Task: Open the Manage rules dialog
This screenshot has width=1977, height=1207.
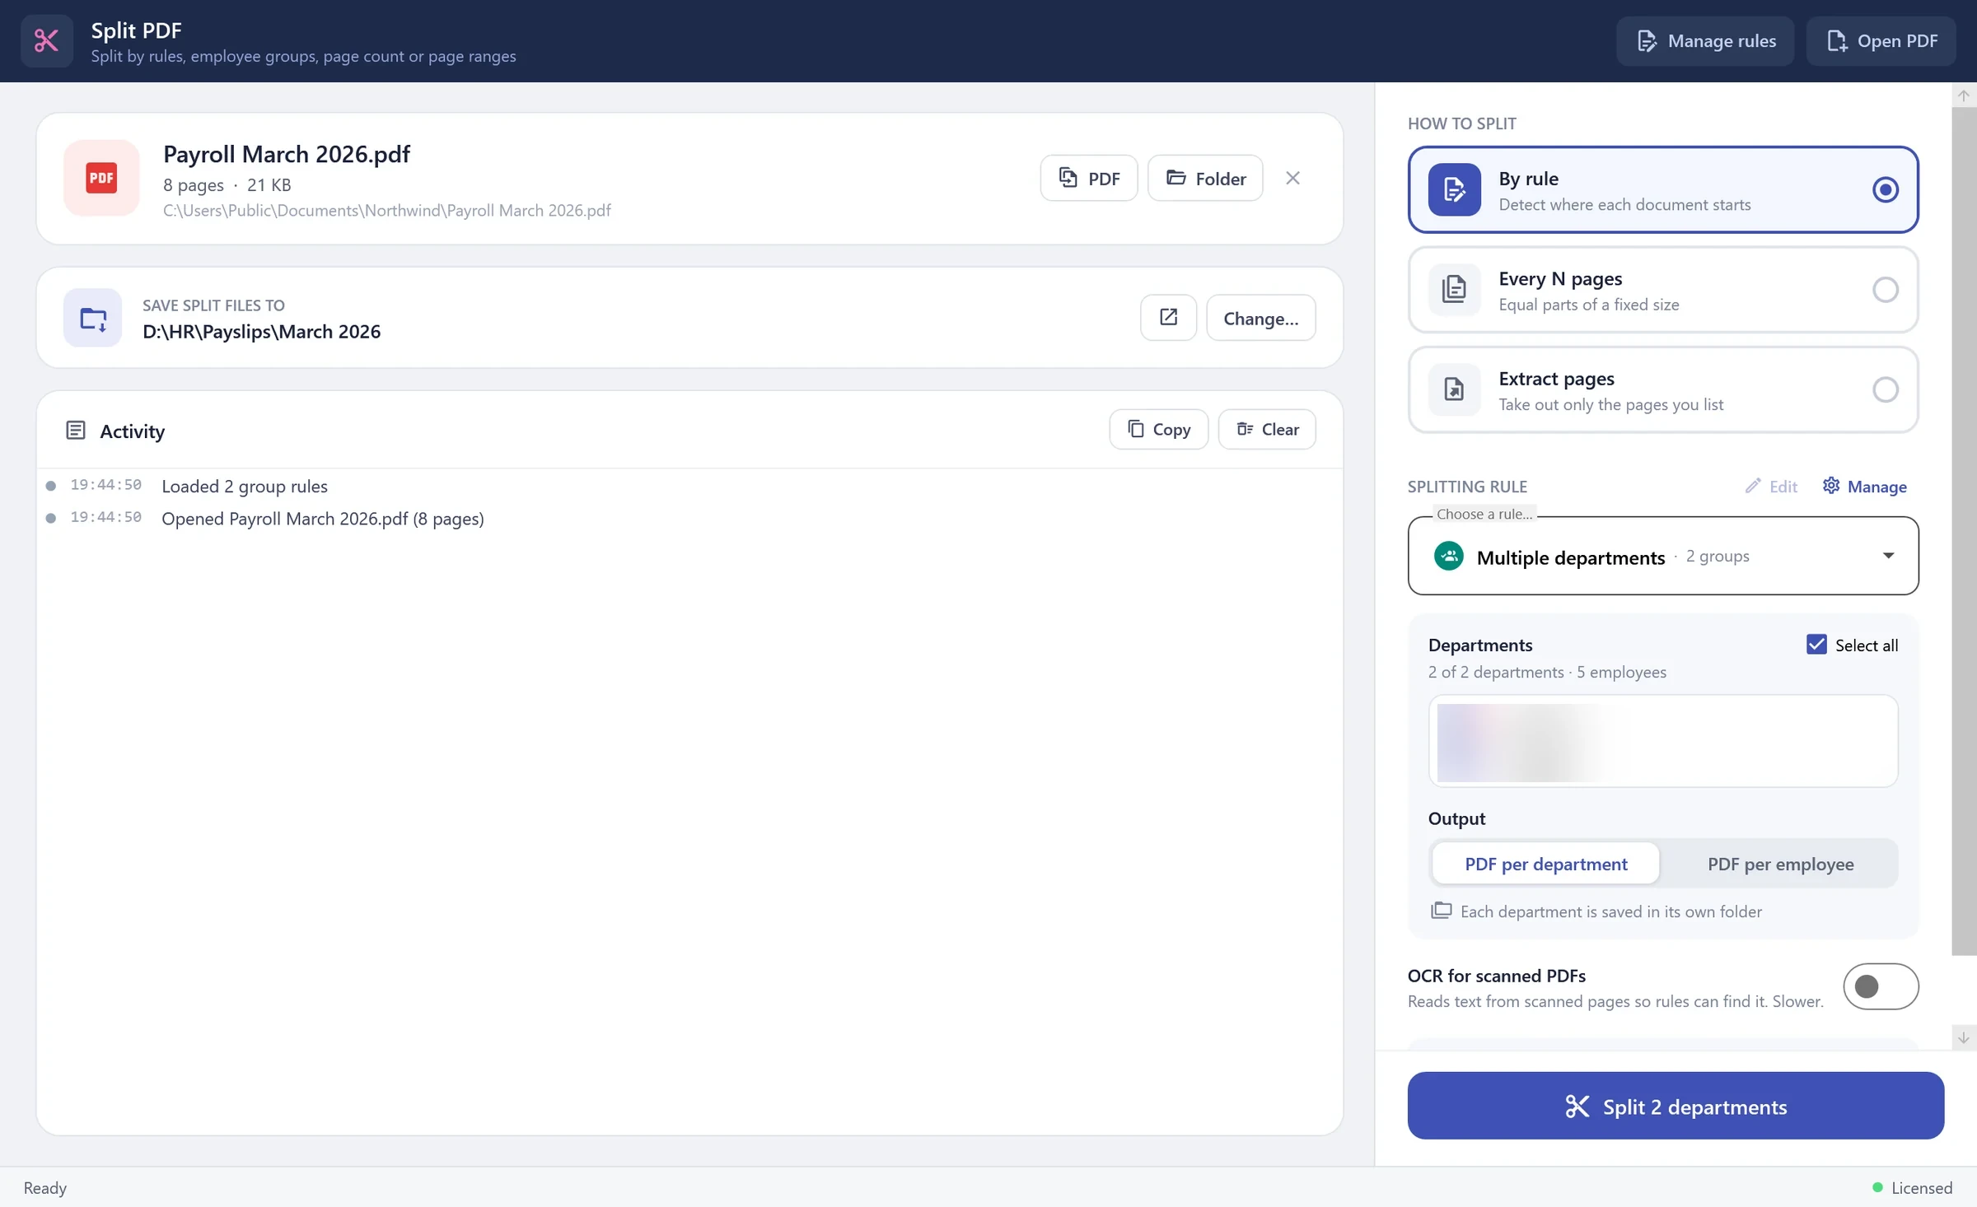Action: point(1704,41)
